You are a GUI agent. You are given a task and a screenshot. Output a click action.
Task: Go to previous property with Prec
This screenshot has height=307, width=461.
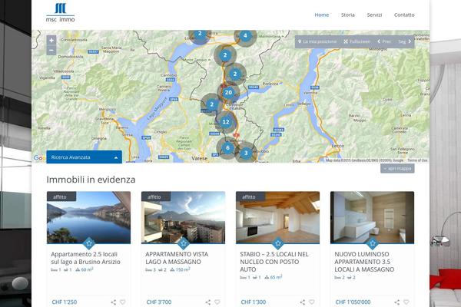coord(384,41)
